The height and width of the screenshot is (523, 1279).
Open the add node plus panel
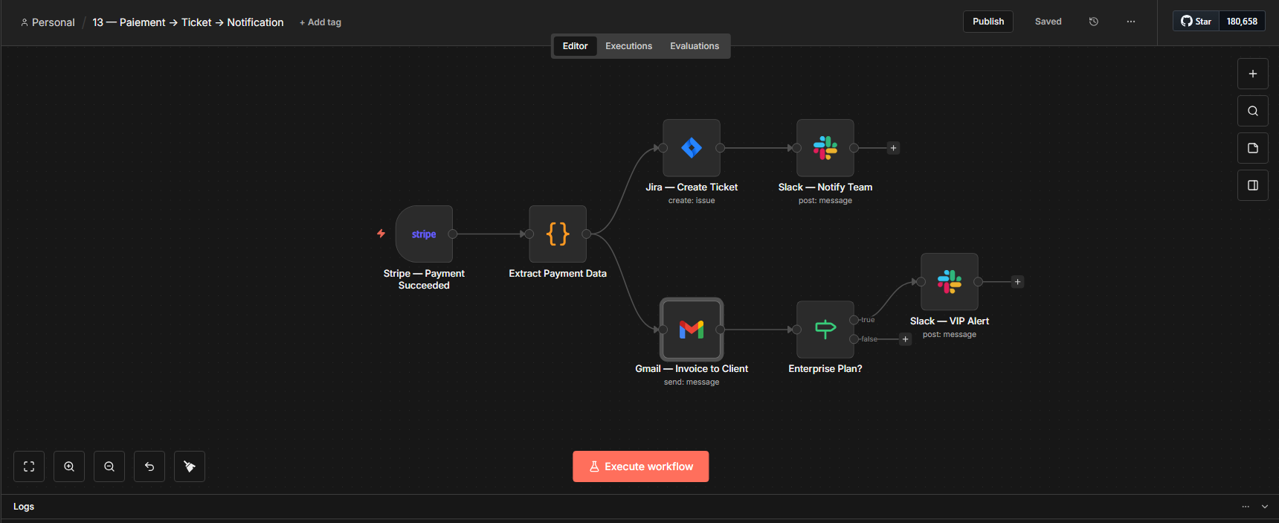(x=1253, y=74)
